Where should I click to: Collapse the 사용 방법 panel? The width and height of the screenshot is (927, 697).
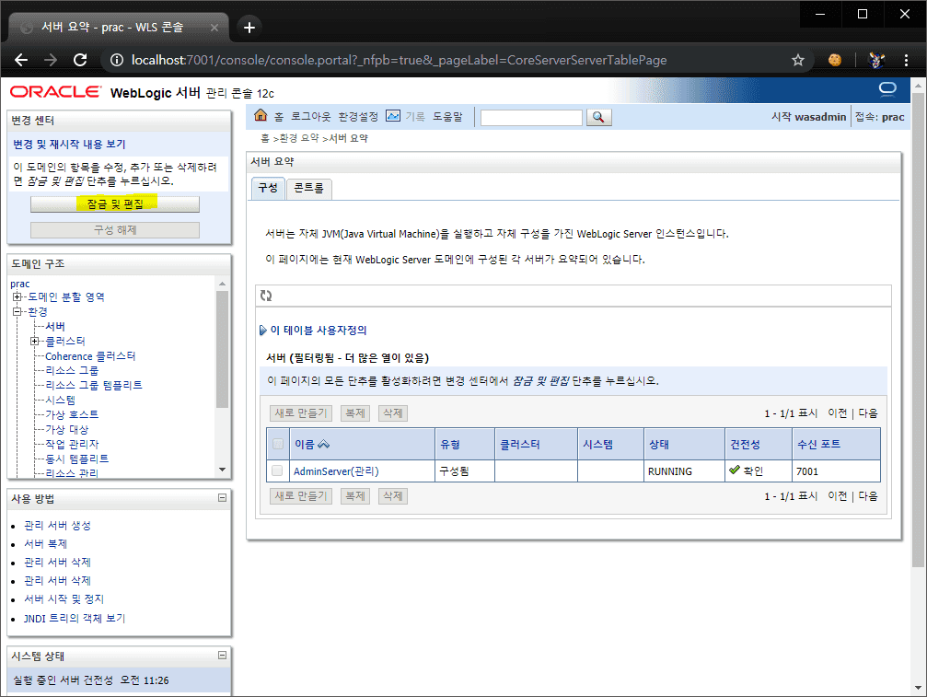coord(222,498)
